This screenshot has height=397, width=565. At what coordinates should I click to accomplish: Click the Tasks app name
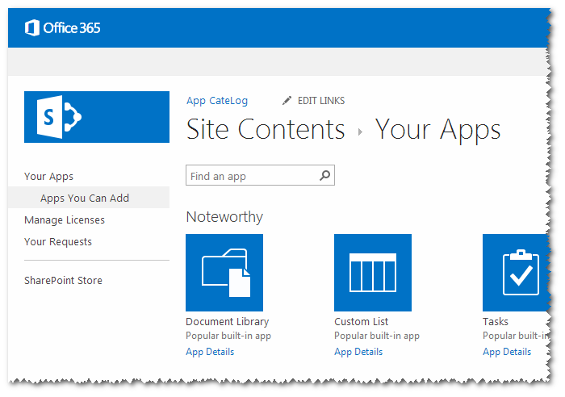coord(496,321)
